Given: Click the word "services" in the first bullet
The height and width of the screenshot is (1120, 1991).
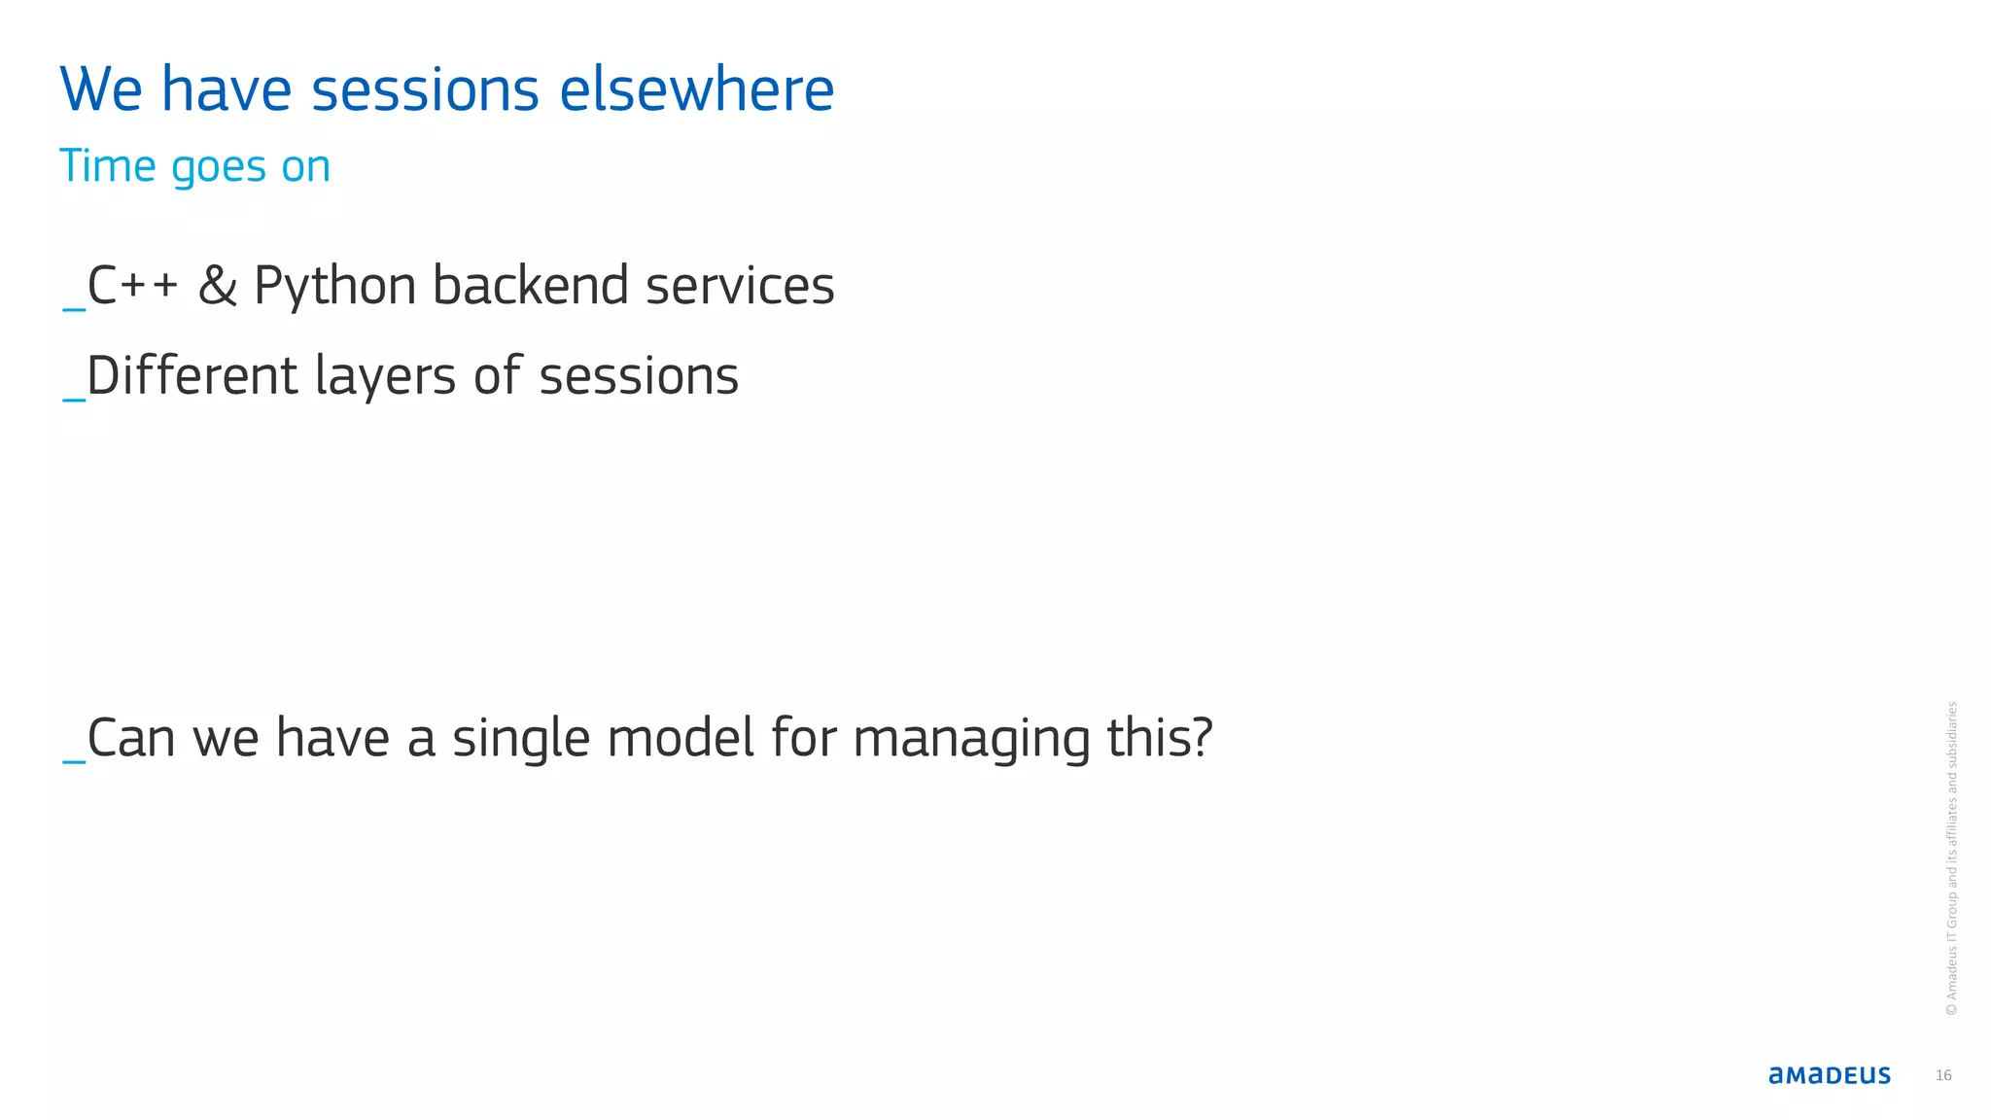Looking at the screenshot, I should pyautogui.click(x=740, y=286).
